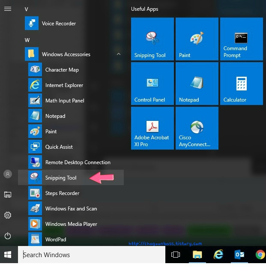Jump to letter W section header
The image size is (266, 267).
[27, 40]
